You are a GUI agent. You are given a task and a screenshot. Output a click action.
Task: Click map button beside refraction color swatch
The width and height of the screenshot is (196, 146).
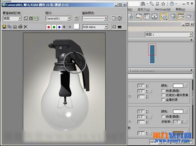[185, 111]
